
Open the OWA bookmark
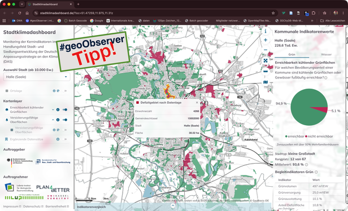coord(18,21)
